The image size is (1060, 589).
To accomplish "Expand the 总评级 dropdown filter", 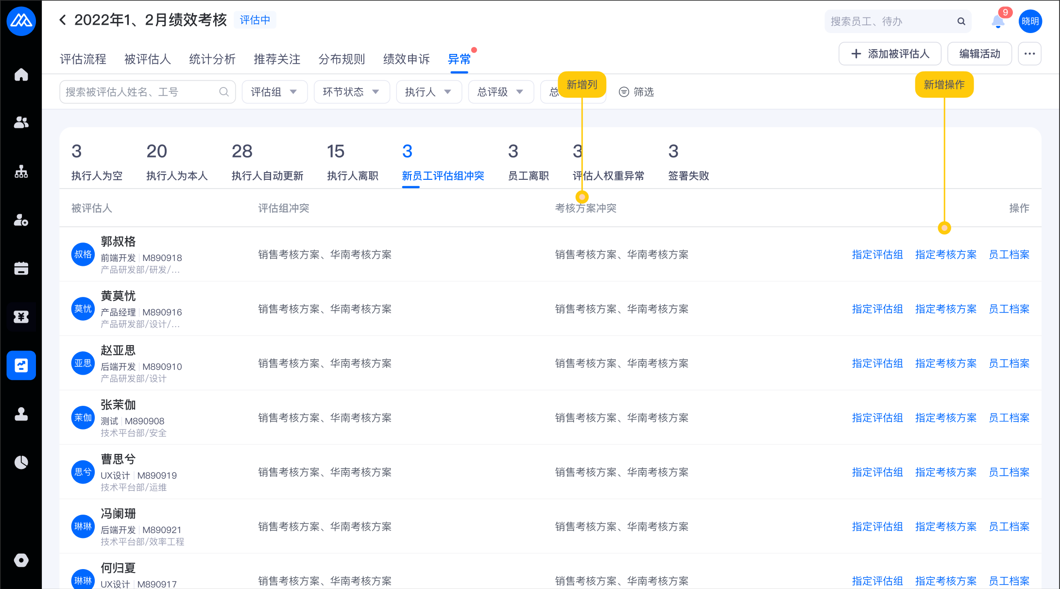I will [x=500, y=92].
